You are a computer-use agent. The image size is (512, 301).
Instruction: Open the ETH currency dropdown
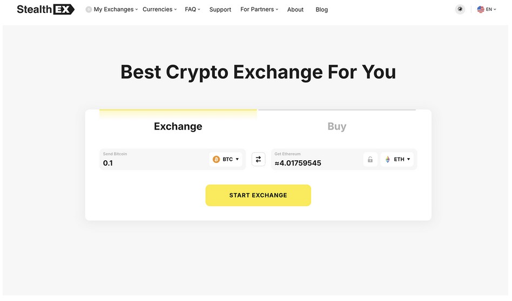click(x=397, y=159)
